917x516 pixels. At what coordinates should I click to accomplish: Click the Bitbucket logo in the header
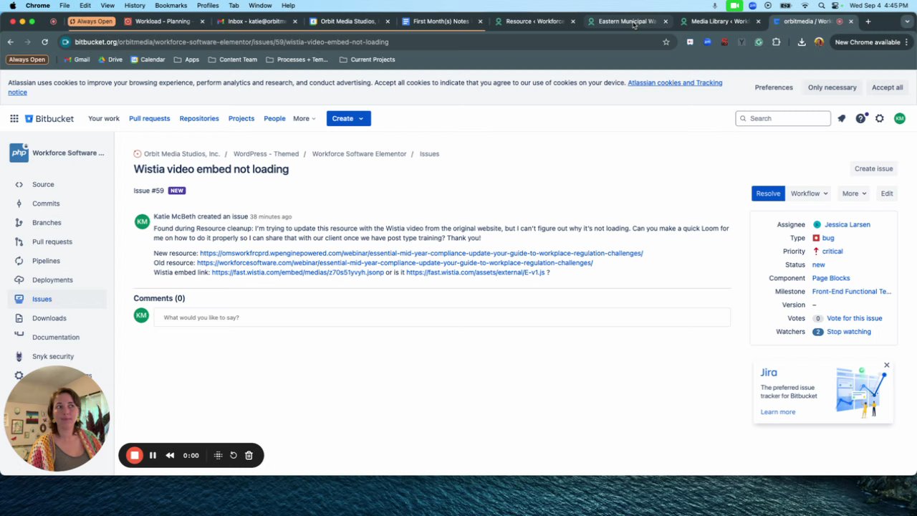pyautogui.click(x=49, y=118)
